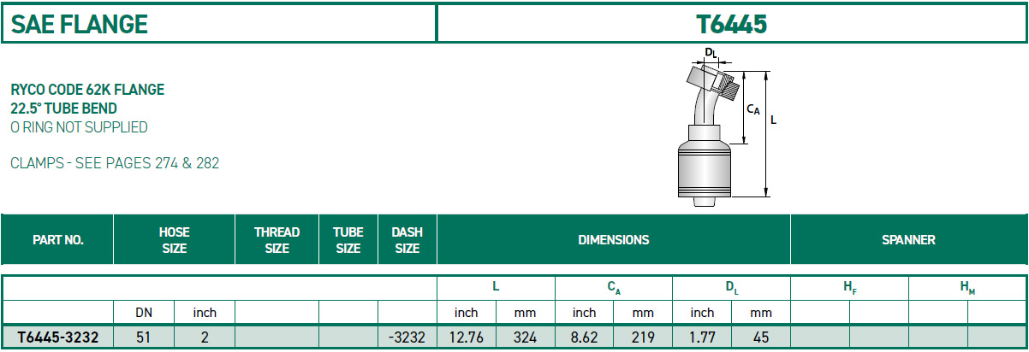Click the SPANNER column header
The width and height of the screenshot is (1029, 352).
908,240
